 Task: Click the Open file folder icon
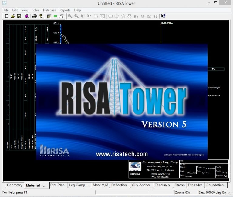coord(13,16)
